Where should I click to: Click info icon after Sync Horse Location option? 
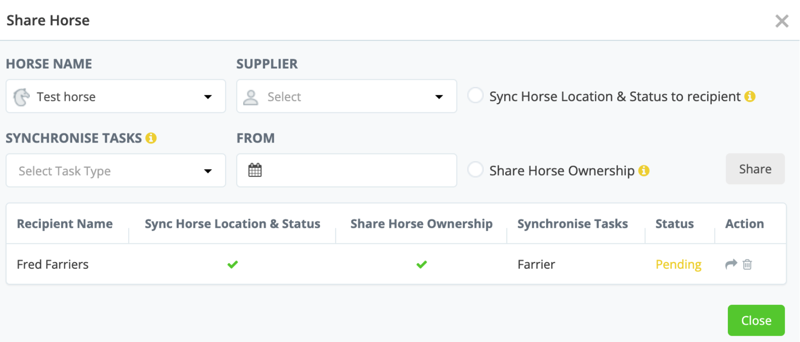(750, 96)
